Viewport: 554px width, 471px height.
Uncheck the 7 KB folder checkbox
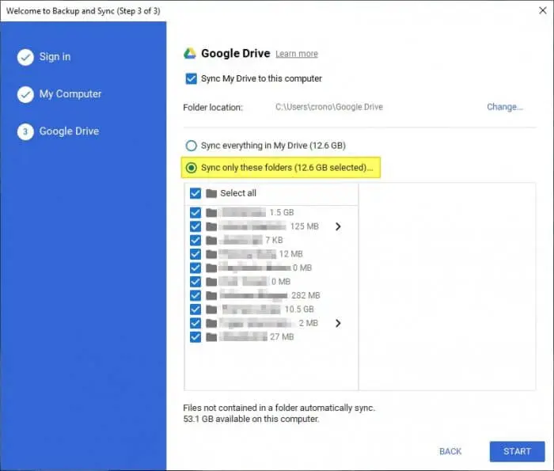[195, 241]
